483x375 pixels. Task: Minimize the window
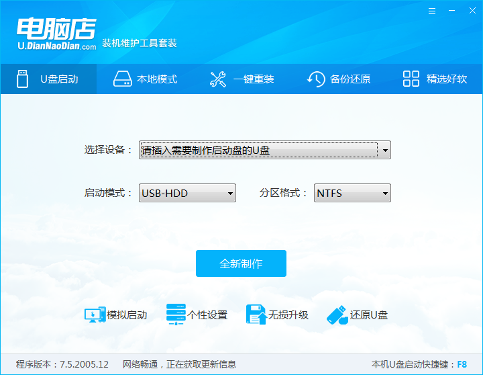[452, 11]
